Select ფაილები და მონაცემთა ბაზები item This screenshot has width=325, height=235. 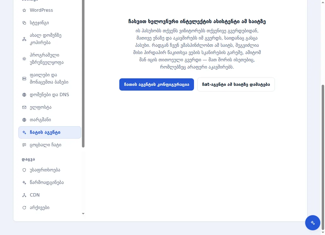tap(50, 79)
